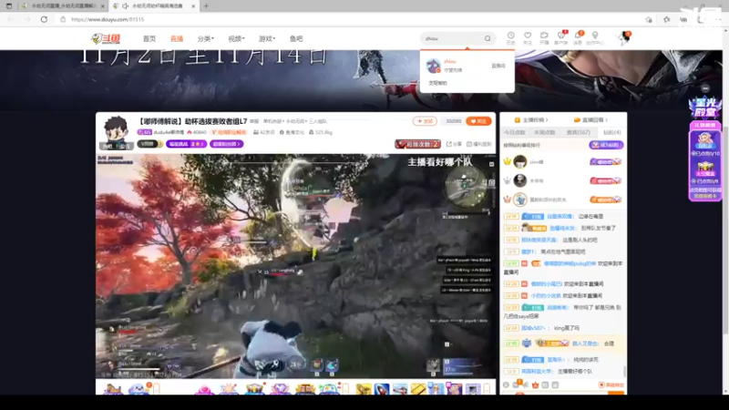Click the orange crown icon in chat toolbar

(535, 384)
